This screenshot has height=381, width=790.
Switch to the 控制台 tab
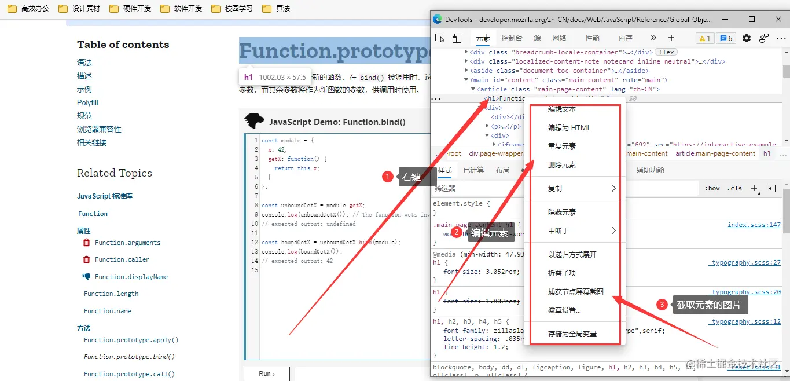(x=512, y=38)
